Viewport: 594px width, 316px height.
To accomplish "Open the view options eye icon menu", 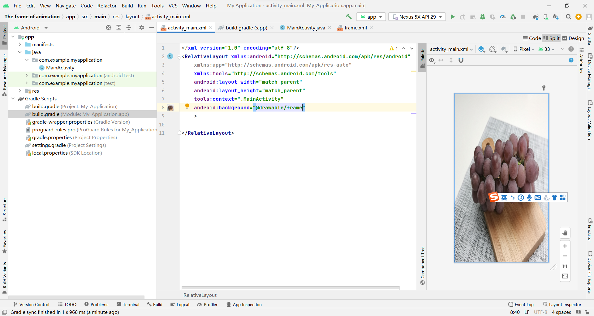I will 432,60.
